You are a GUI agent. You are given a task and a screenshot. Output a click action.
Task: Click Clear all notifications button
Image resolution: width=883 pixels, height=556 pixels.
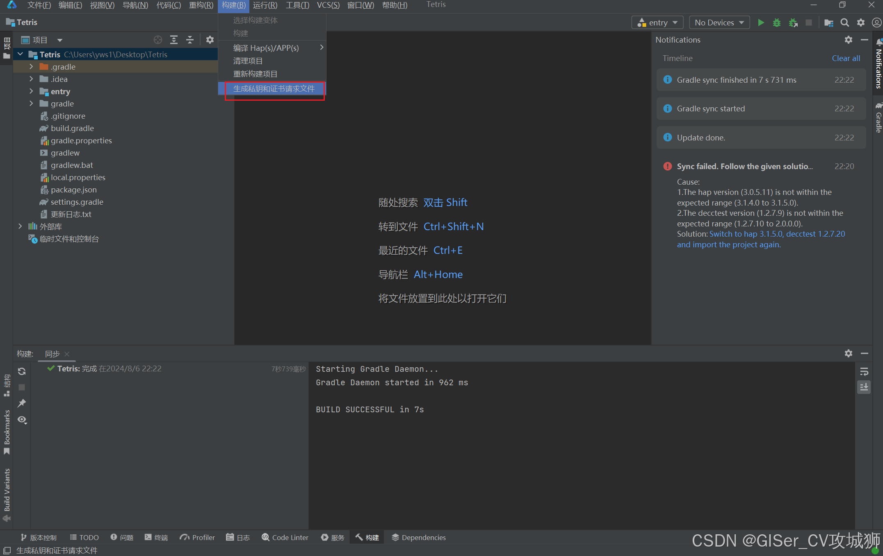846,58
